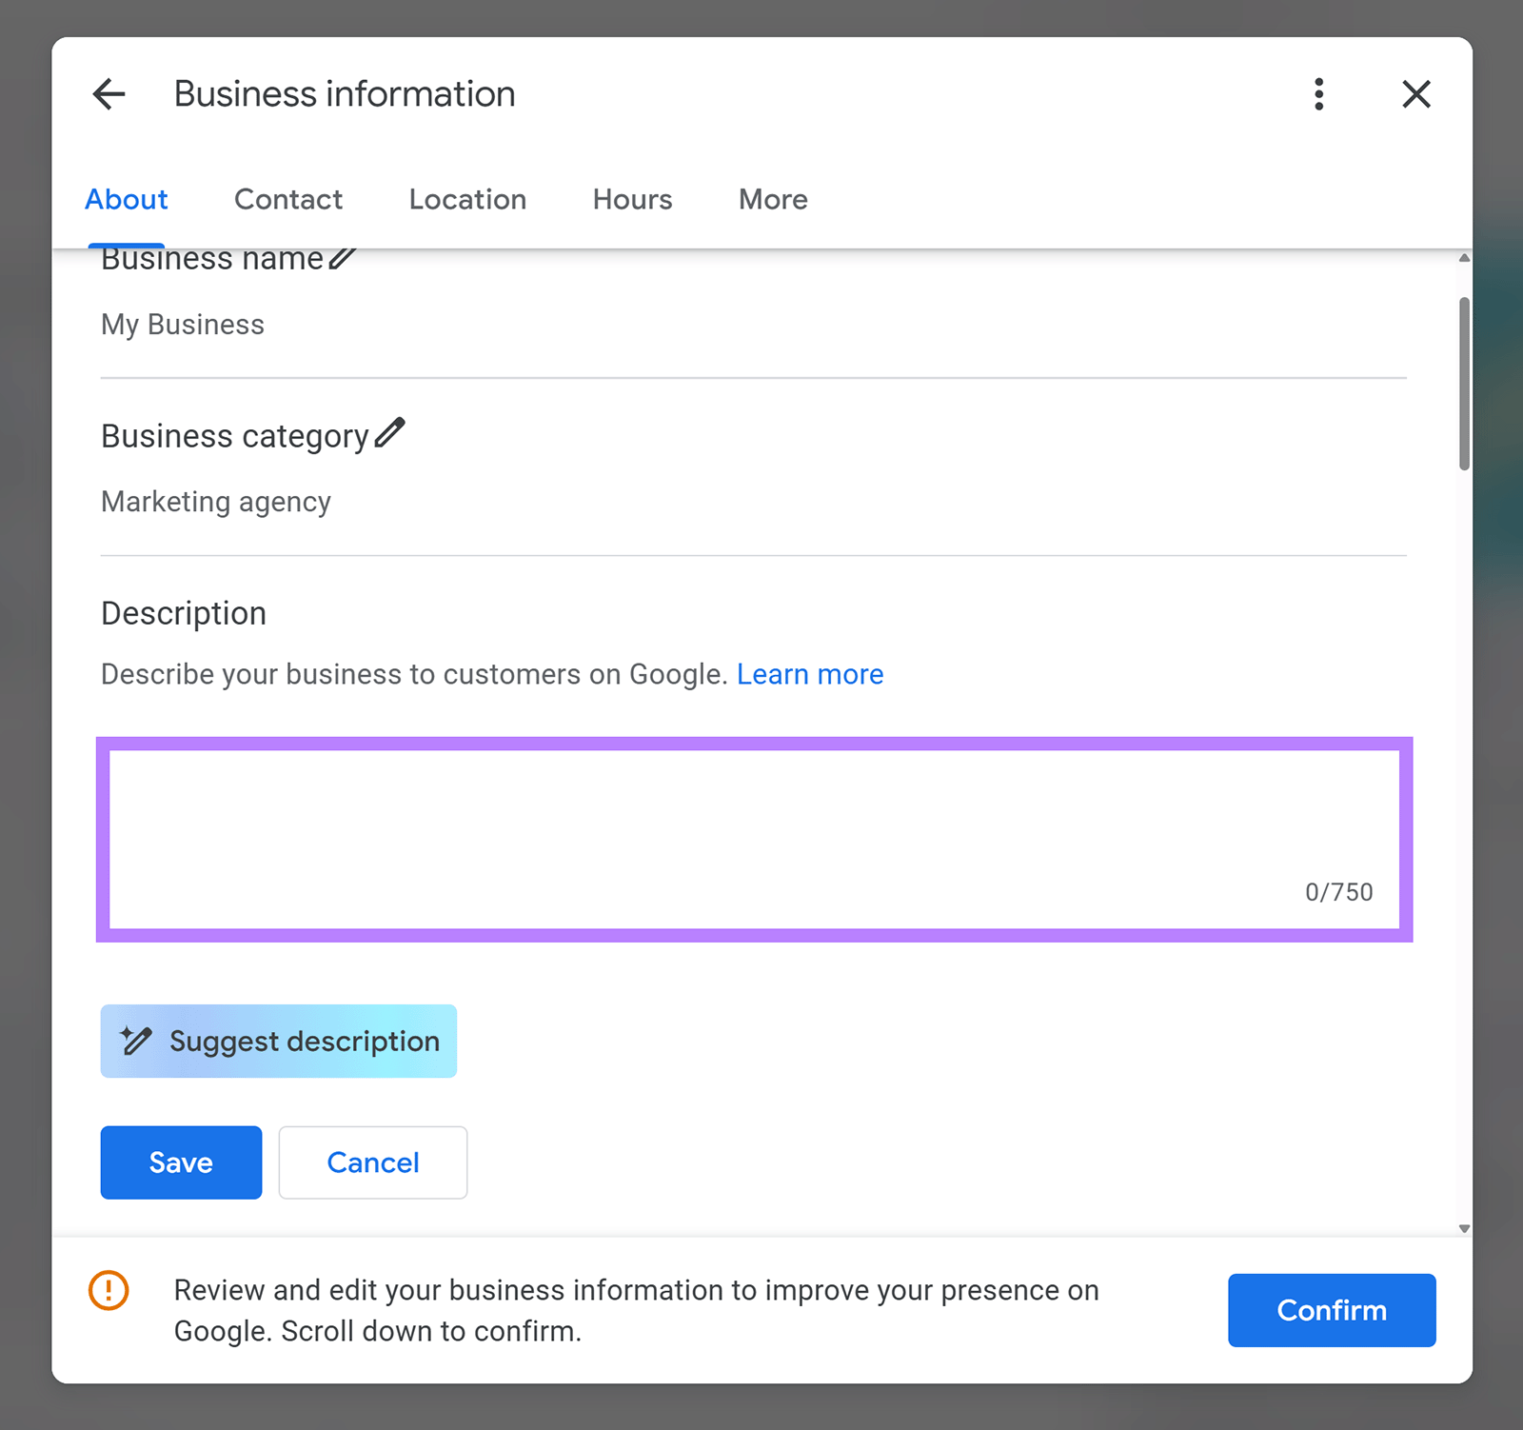Click the back arrow icon
Screen dimensions: 1523x1430
click(109, 93)
